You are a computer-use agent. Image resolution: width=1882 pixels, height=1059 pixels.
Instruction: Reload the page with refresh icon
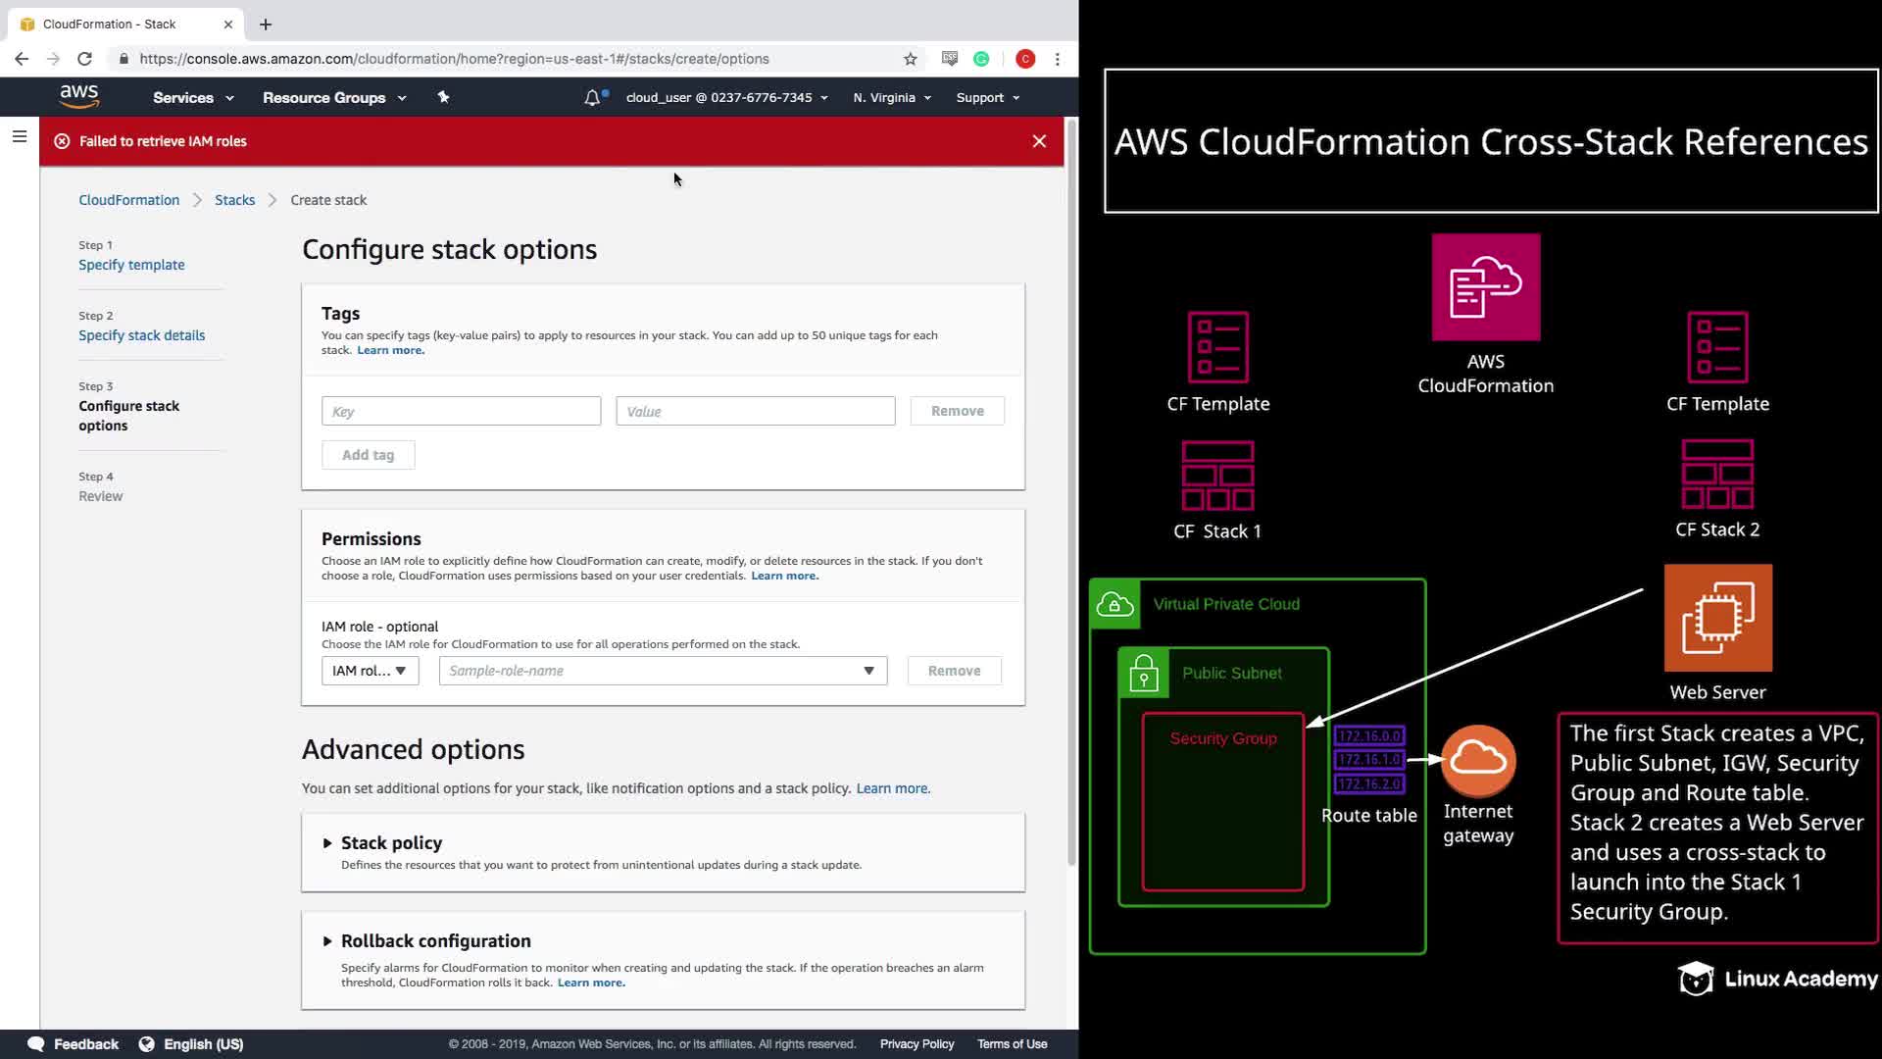[x=85, y=59]
